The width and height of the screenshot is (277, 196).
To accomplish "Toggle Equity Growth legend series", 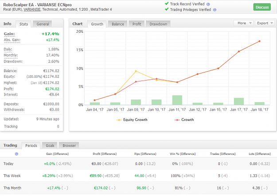I will pos(132,120).
